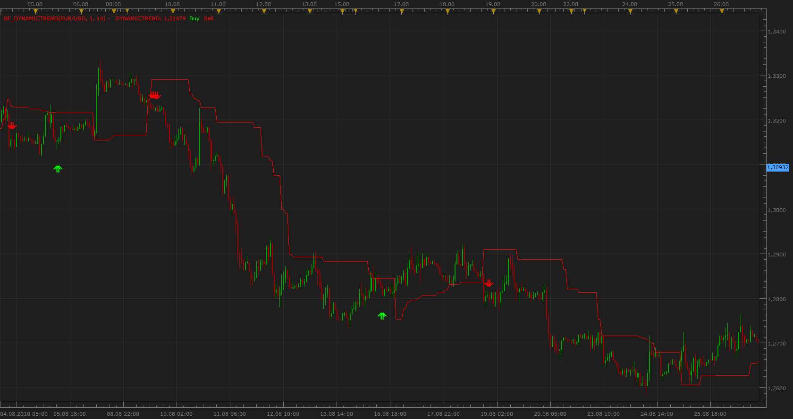Click the 23.08 10:00 time label
The width and height of the screenshot is (793, 419).
tap(604, 414)
